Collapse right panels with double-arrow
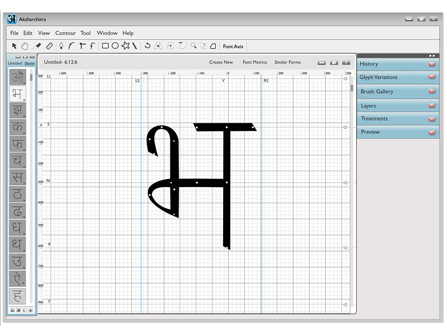The image size is (447, 335). pos(432,56)
